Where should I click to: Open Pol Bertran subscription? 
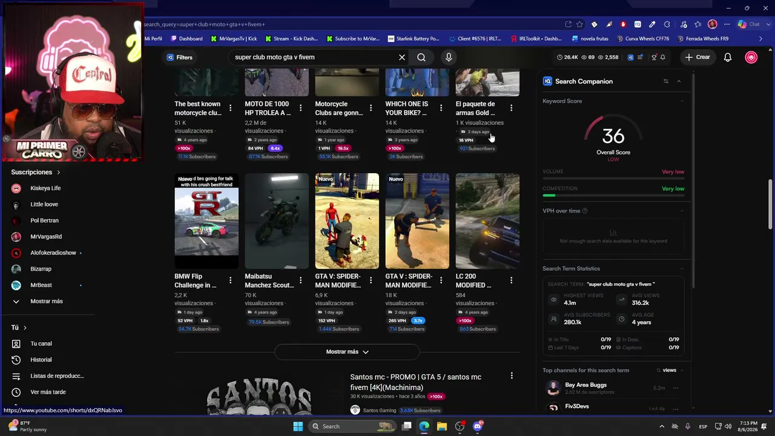[x=45, y=220]
